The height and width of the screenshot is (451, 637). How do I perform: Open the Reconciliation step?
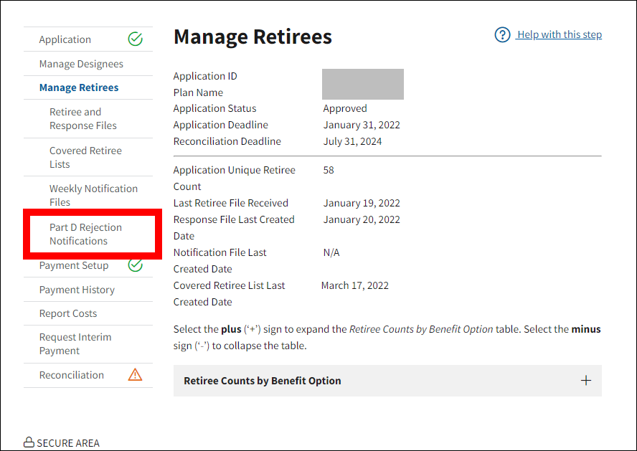pyautogui.click(x=72, y=375)
